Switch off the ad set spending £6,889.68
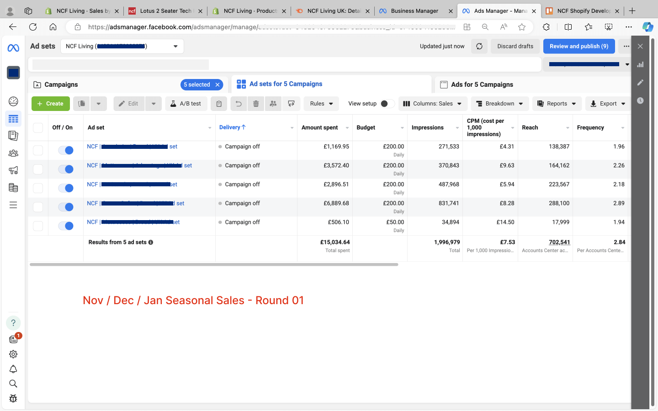 pos(66,207)
